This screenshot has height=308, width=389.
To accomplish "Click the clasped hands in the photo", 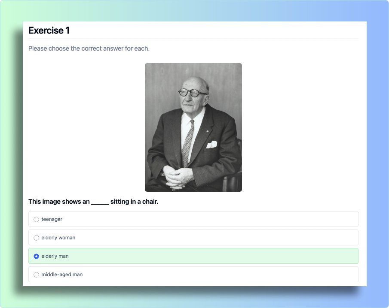I will (178, 177).
